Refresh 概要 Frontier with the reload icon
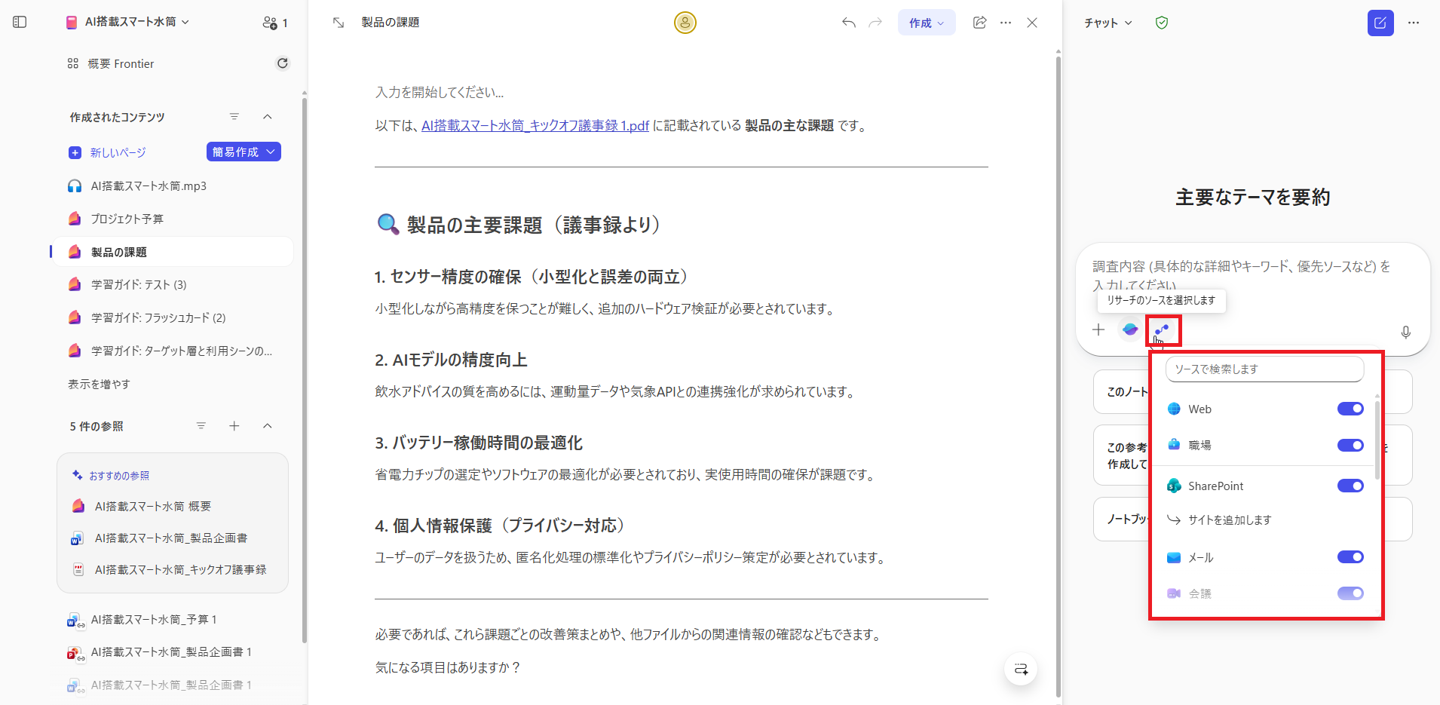The height and width of the screenshot is (705, 1440). 282,63
